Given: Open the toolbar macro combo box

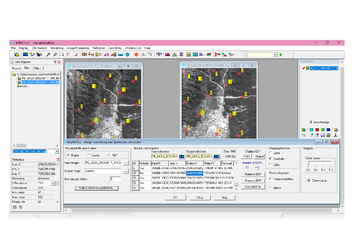Looking at the screenshot, I should [x=275, y=55].
